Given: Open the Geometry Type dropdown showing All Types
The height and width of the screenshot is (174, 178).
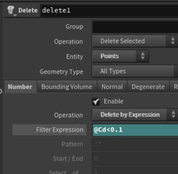Looking at the screenshot, I should [135, 71].
